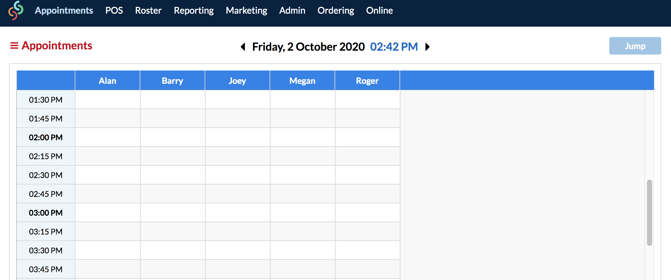Book Joey's 03:00 PM slot
This screenshot has height=280, width=671.
237,213
